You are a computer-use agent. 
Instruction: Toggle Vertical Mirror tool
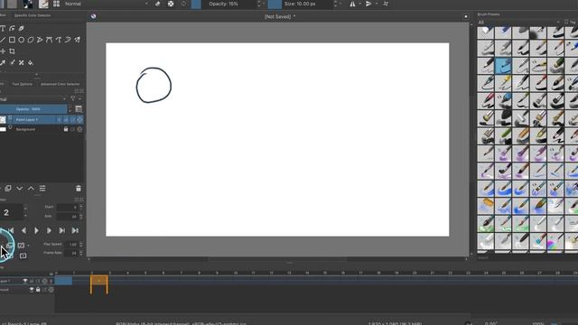(x=368, y=4)
